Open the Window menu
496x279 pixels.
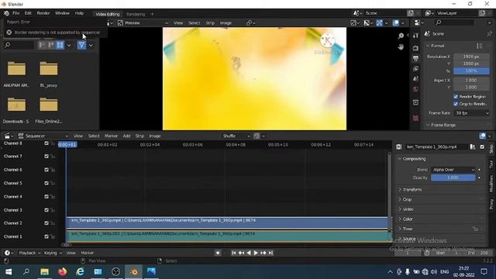[62, 13]
